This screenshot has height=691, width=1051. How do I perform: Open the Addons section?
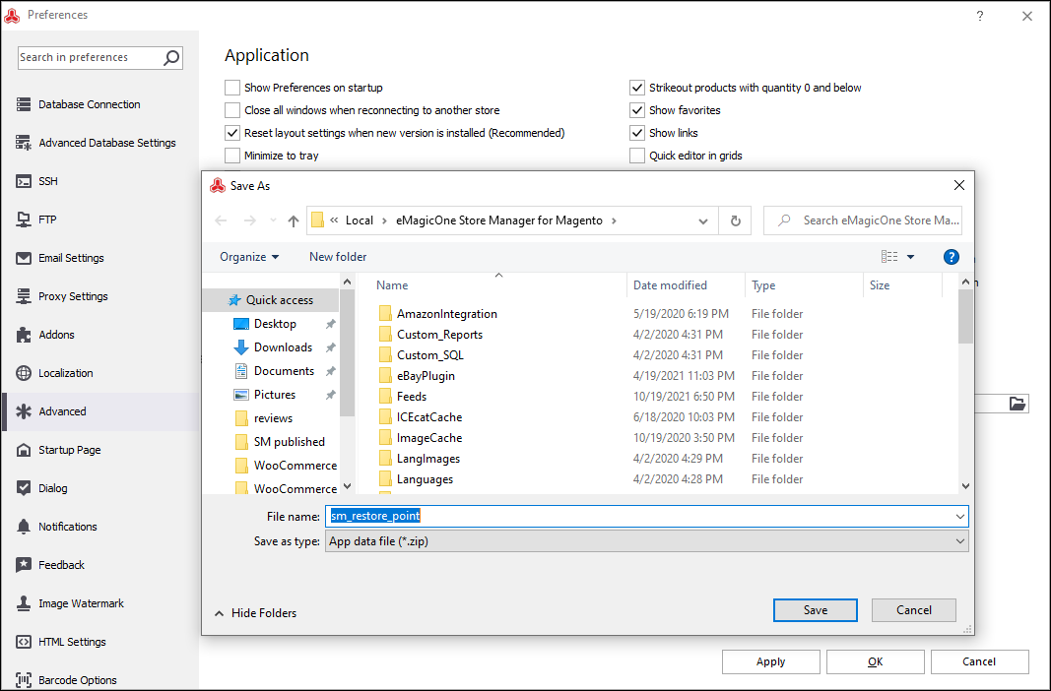pyautogui.click(x=45, y=335)
